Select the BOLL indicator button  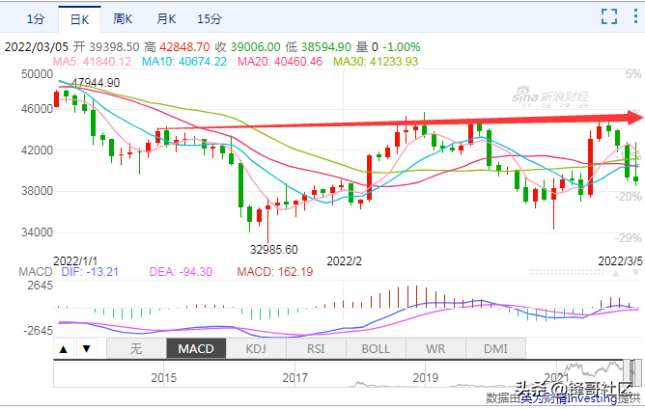pos(376,348)
